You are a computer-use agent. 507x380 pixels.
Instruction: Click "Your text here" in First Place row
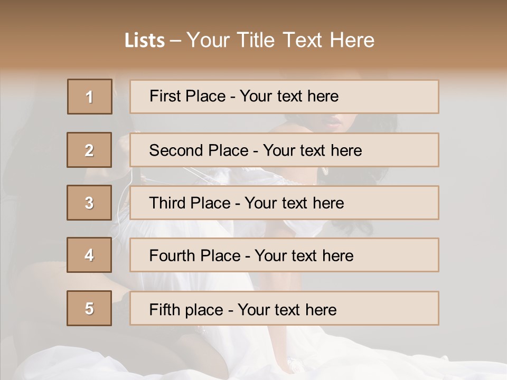pyautogui.click(x=289, y=96)
